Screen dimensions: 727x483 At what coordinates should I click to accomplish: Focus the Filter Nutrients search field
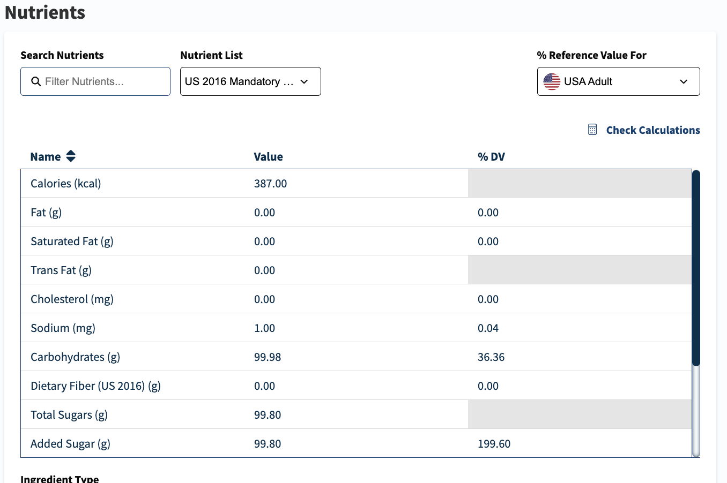(x=95, y=81)
